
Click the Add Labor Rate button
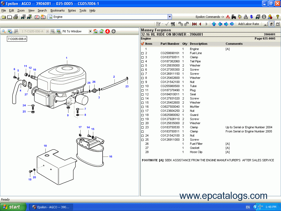248,24
